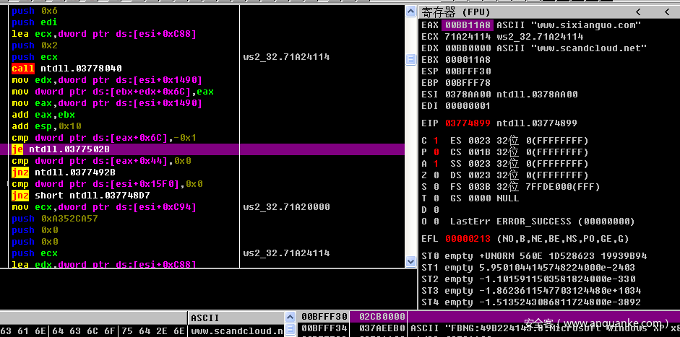Toggle the C carry flag value
This screenshot has height=337, width=680.
[x=436, y=139]
